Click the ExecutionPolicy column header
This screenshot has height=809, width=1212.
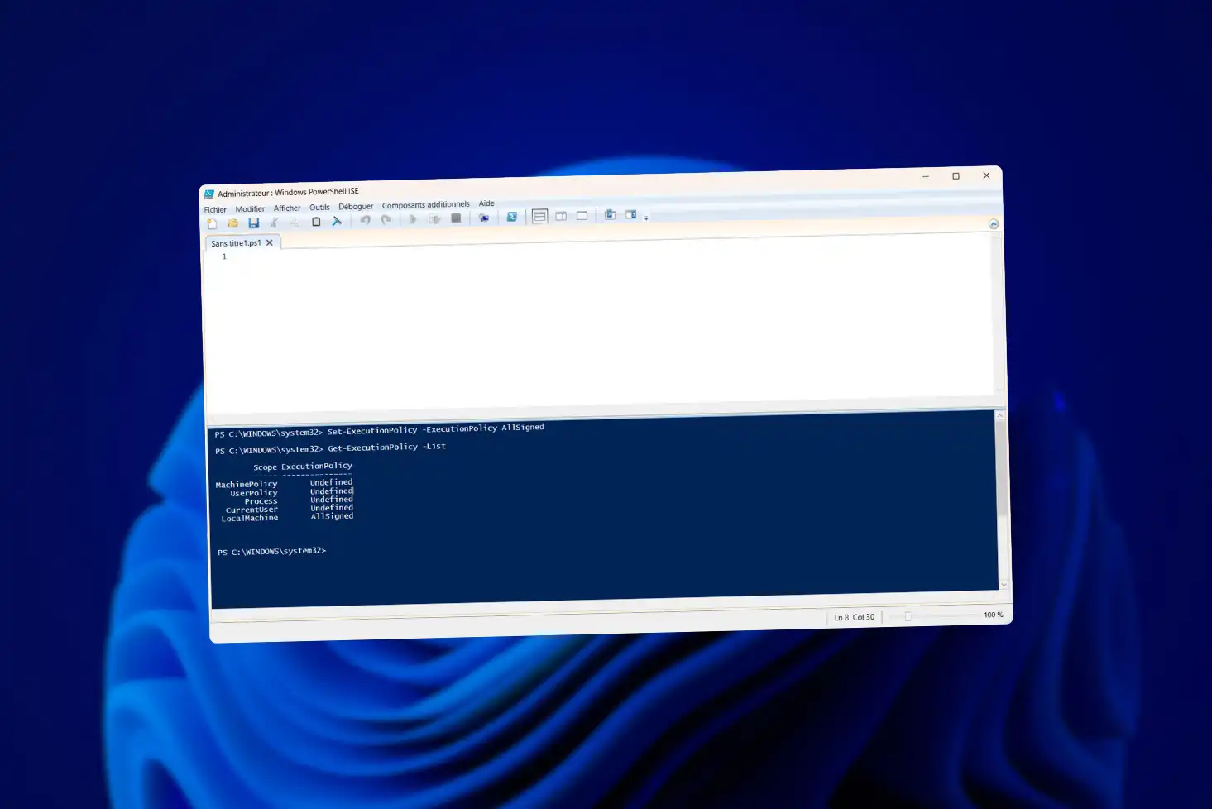[x=317, y=467]
